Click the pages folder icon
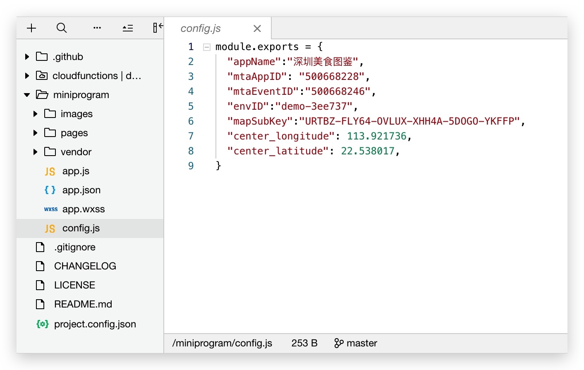The image size is (584, 370). 50,132
